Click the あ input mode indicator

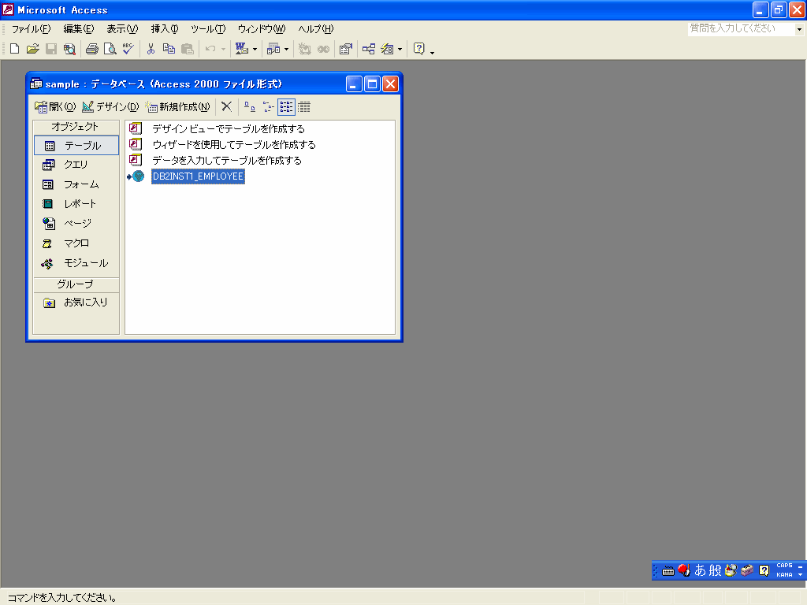coord(700,570)
